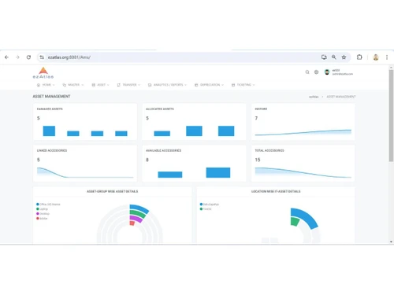Image resolution: width=394 pixels, height=295 pixels.
Task: Click the purple arc in asset-group chart
Action: click(x=136, y=219)
